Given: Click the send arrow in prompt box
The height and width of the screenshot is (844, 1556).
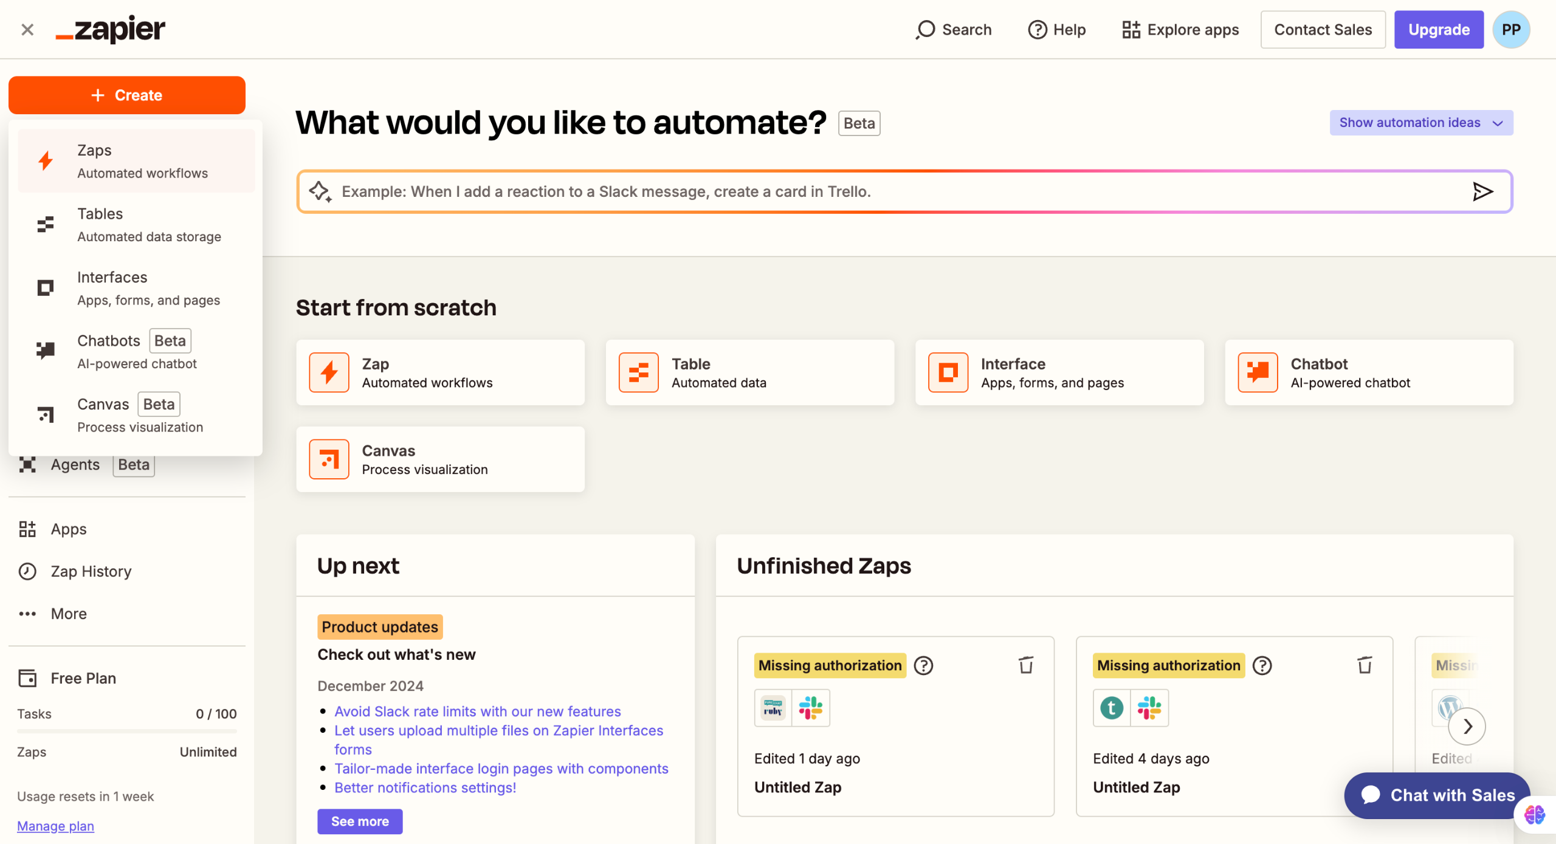Looking at the screenshot, I should (x=1482, y=192).
